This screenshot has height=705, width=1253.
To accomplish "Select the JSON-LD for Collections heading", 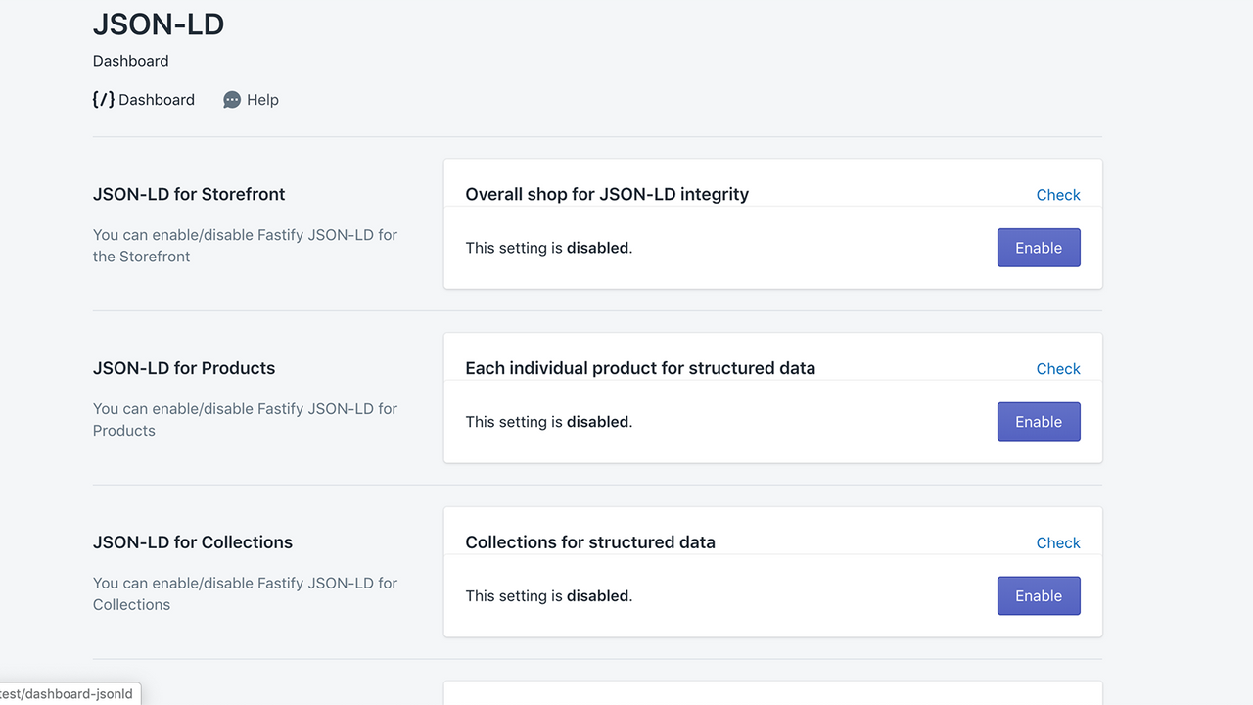I will click(x=193, y=542).
